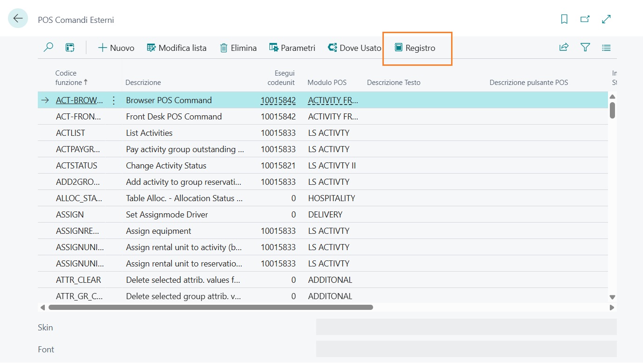Select the ADD2GRO... function code
This screenshot has height=364, width=643.
(x=78, y=182)
